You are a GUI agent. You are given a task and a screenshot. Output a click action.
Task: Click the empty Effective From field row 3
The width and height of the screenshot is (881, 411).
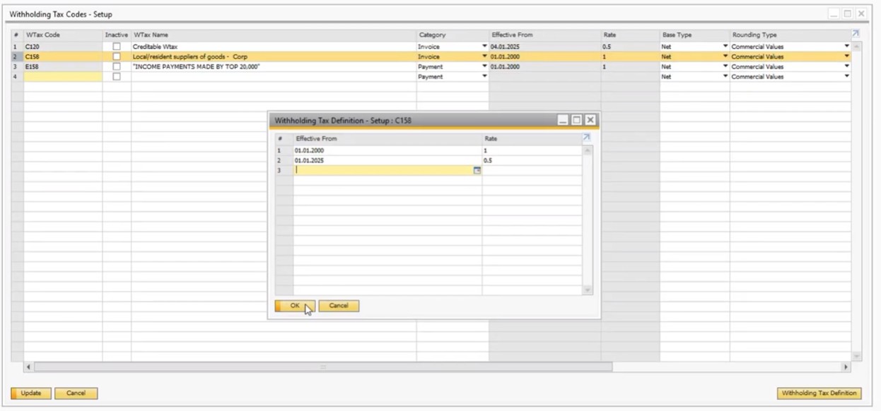tap(387, 170)
